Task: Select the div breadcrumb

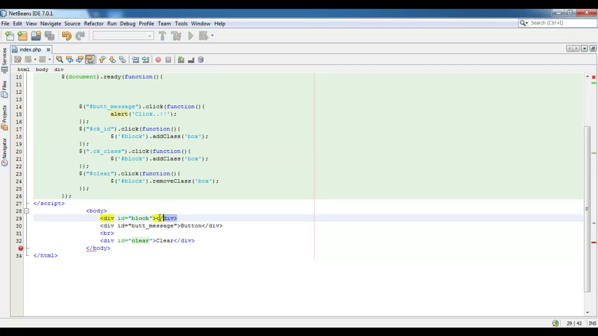Action: (x=59, y=70)
